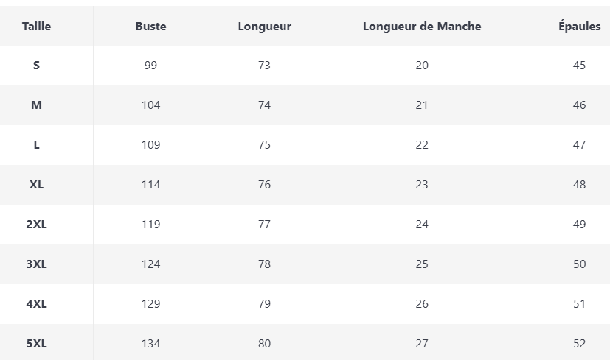Click the L size row label

pyautogui.click(x=36, y=145)
